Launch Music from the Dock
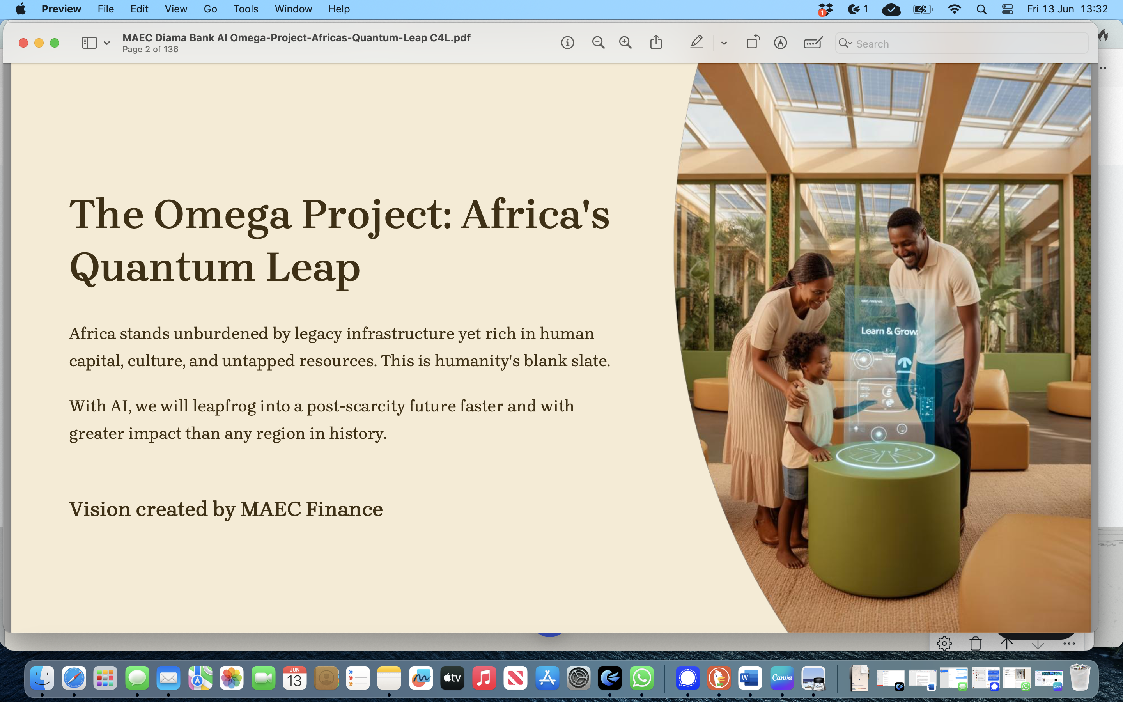 pos(484,678)
